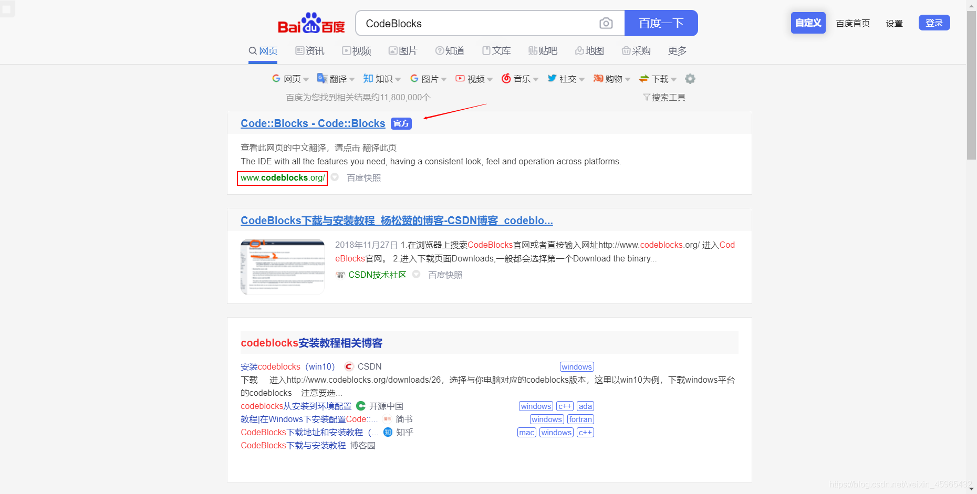Click dropdown icon after CSDN技术社区
This screenshot has height=494, width=977.
[416, 274]
